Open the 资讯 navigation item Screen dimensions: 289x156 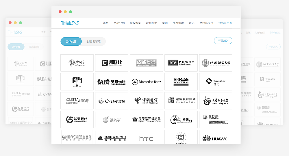pos(192,23)
